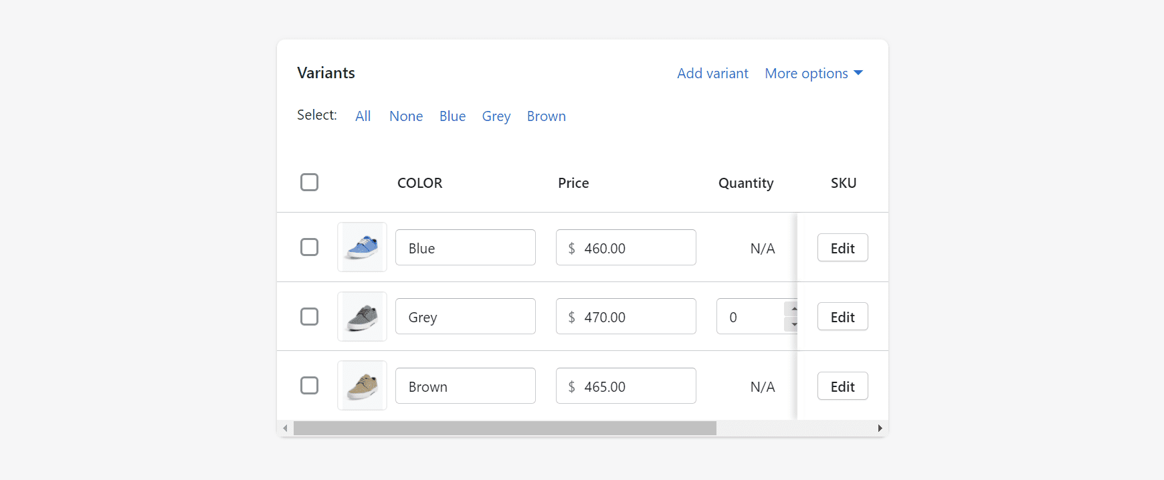
Task: Increase Grey quantity with up arrow
Action: (793, 309)
